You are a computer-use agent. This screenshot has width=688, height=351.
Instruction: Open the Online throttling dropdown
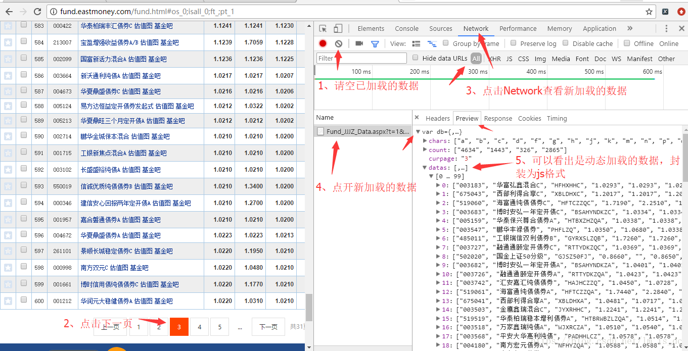[x=669, y=43]
